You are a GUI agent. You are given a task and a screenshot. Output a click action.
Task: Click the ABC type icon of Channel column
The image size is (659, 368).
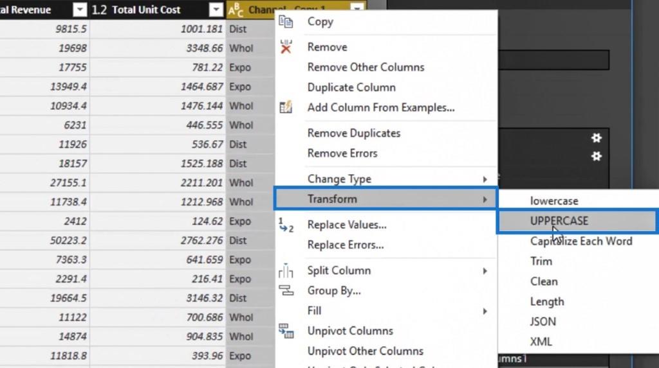tap(236, 10)
